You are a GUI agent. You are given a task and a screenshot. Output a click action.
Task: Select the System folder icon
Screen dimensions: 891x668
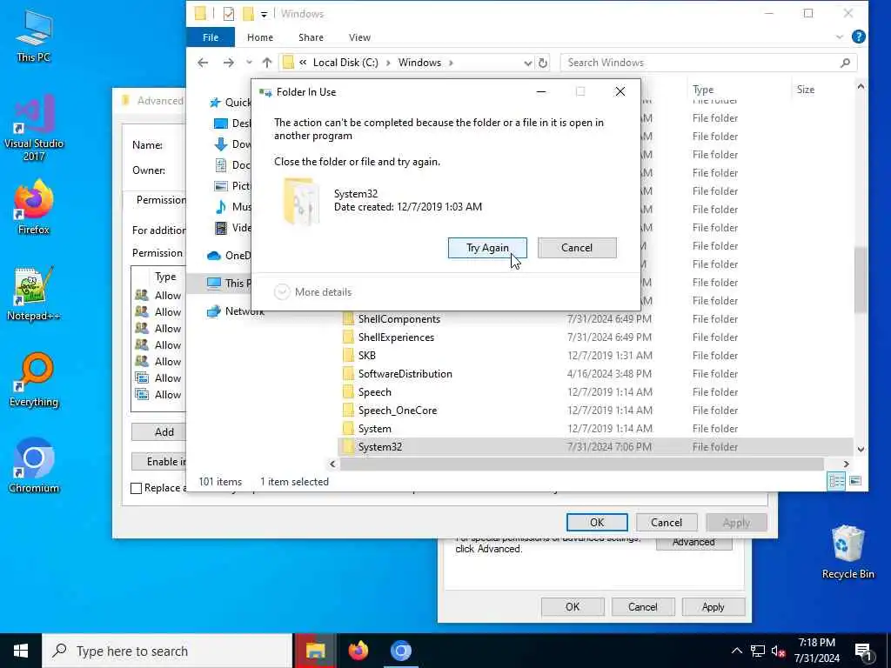[x=348, y=428]
